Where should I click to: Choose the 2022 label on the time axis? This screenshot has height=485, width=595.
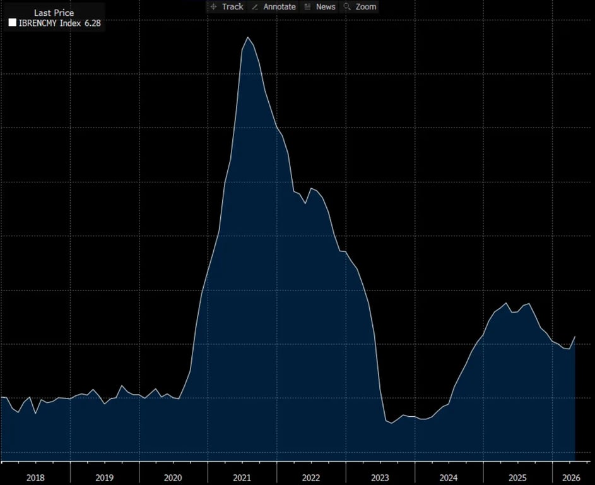click(310, 477)
